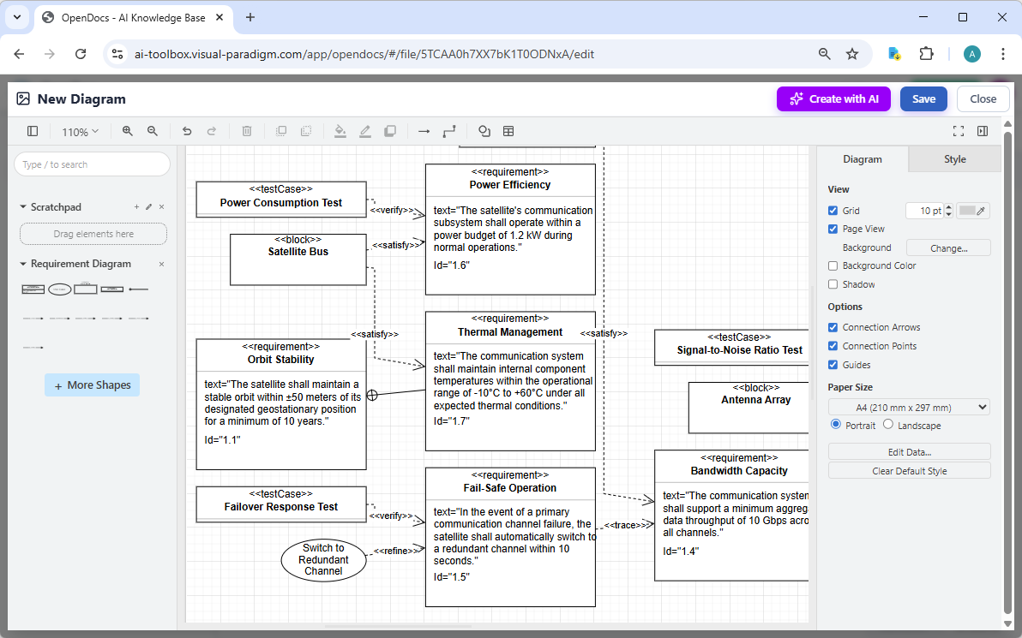Select the Zoom In tool

[128, 131]
